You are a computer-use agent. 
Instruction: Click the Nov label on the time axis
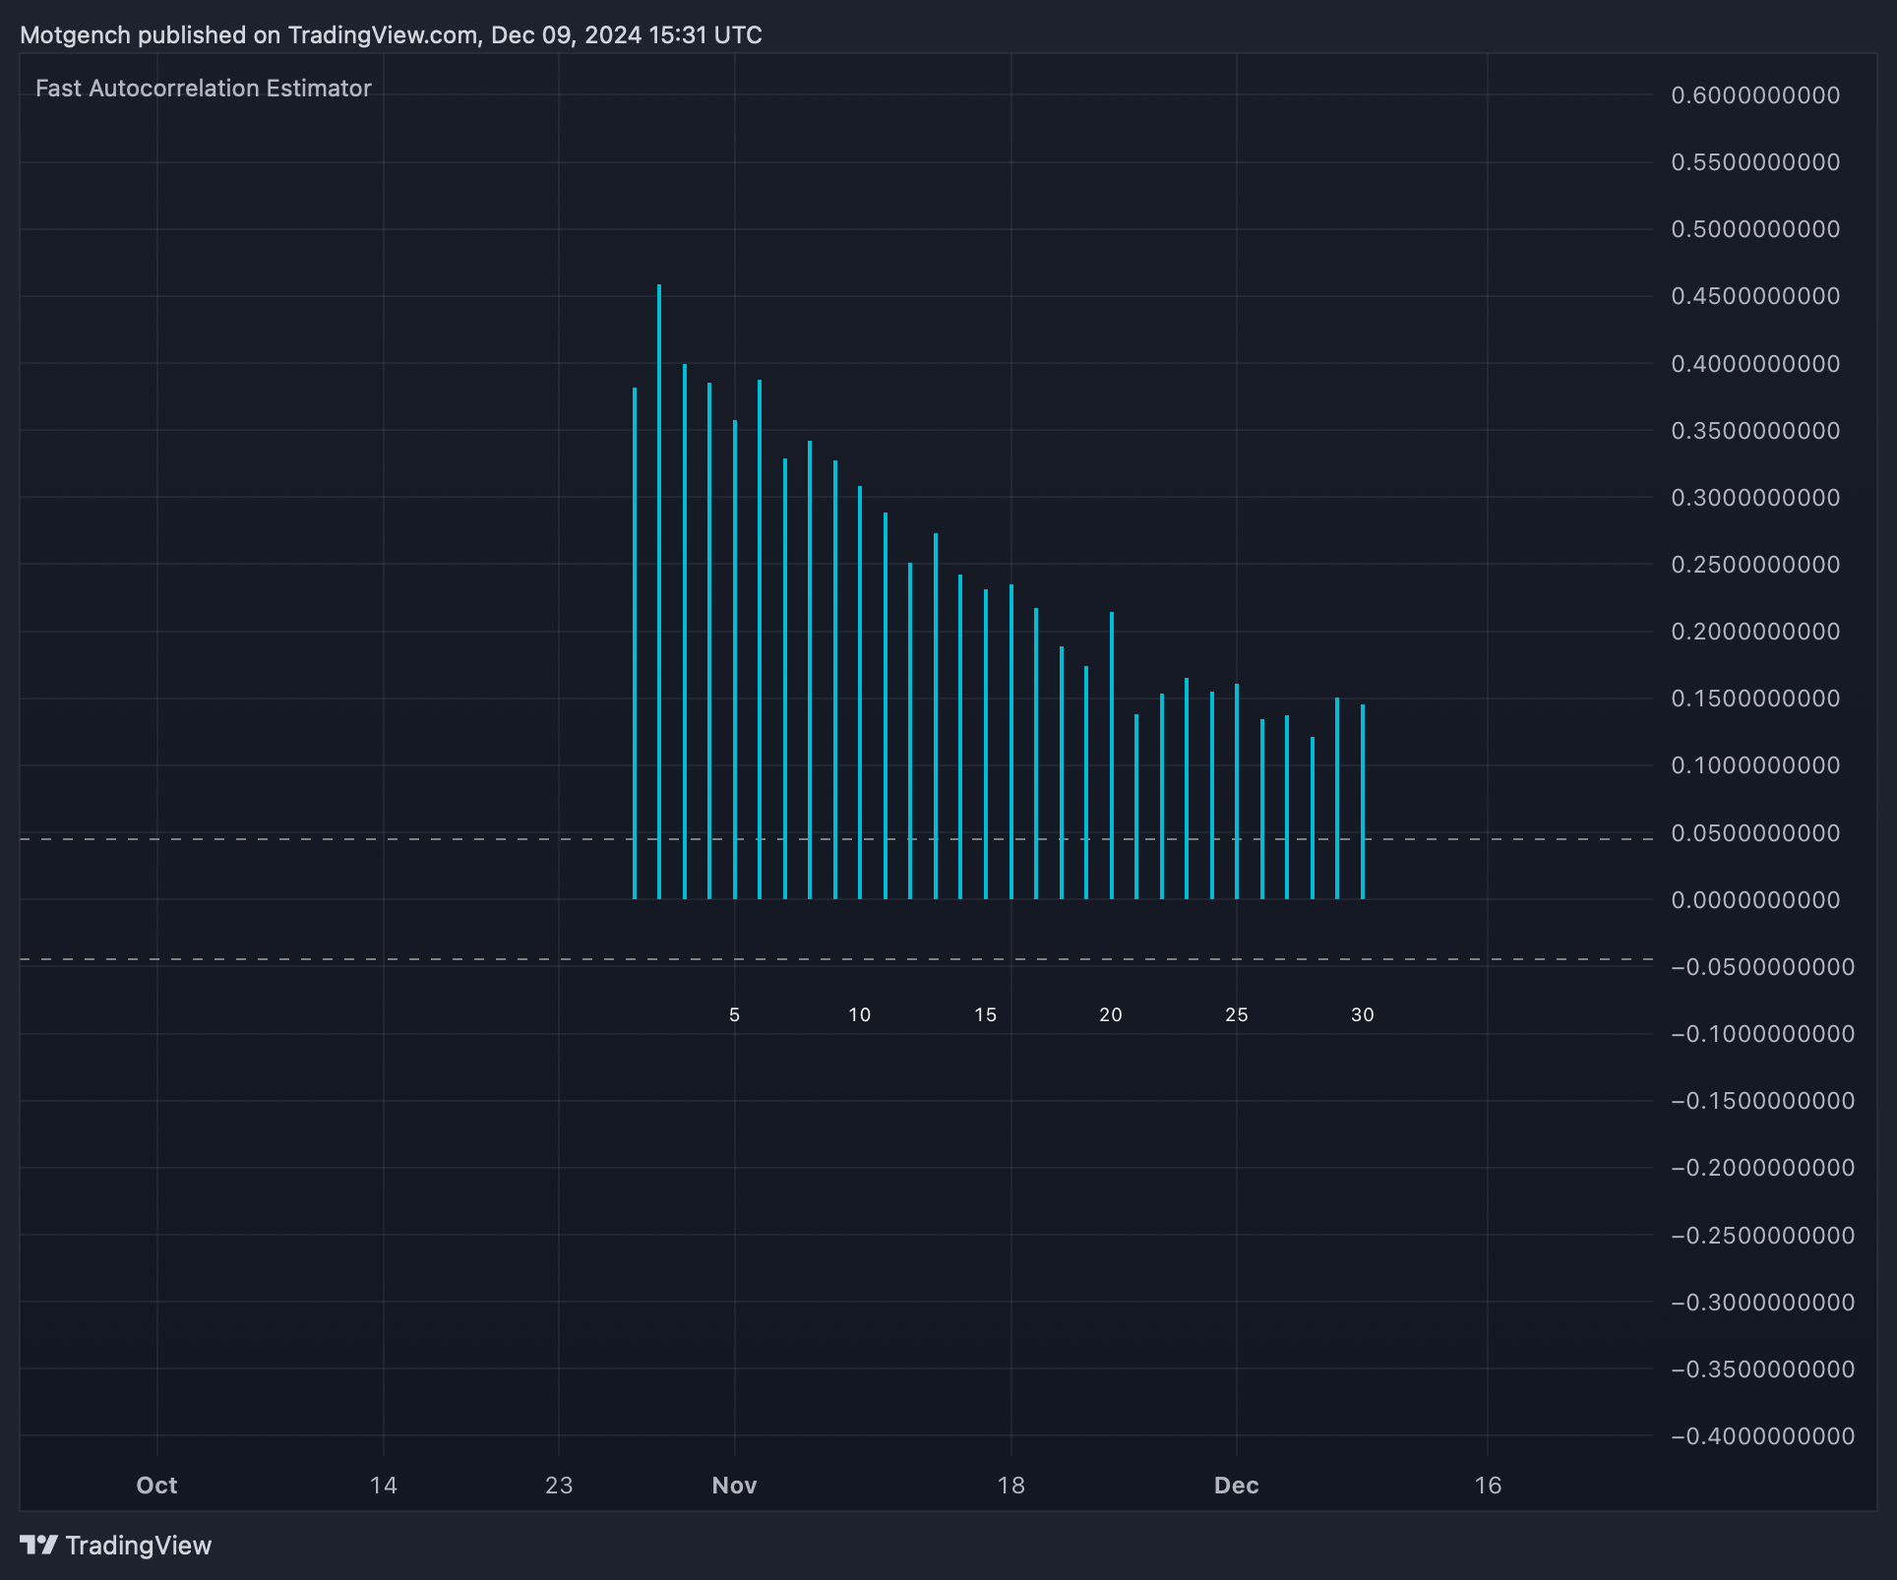[734, 1486]
